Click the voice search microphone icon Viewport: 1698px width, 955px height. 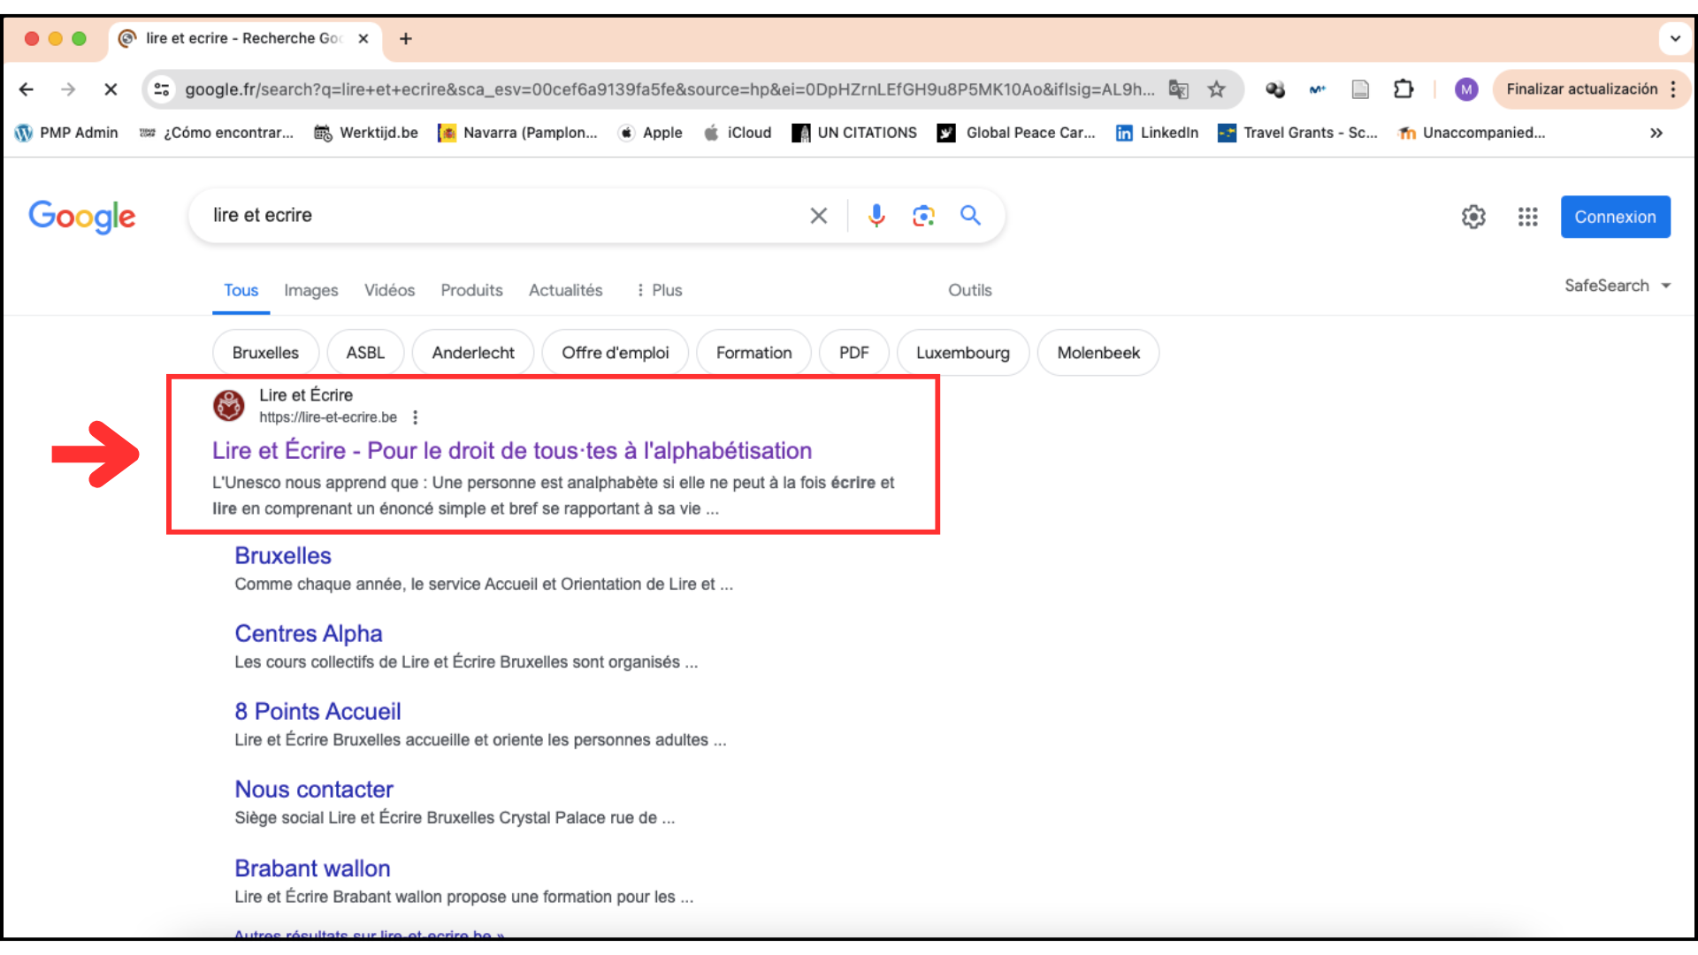[x=876, y=216]
